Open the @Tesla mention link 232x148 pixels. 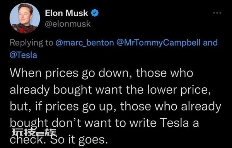23,55
